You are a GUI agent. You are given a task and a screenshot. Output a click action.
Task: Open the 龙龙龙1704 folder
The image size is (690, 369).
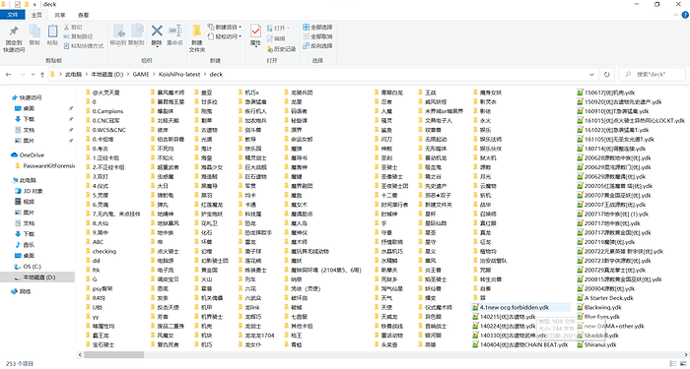(x=255, y=336)
